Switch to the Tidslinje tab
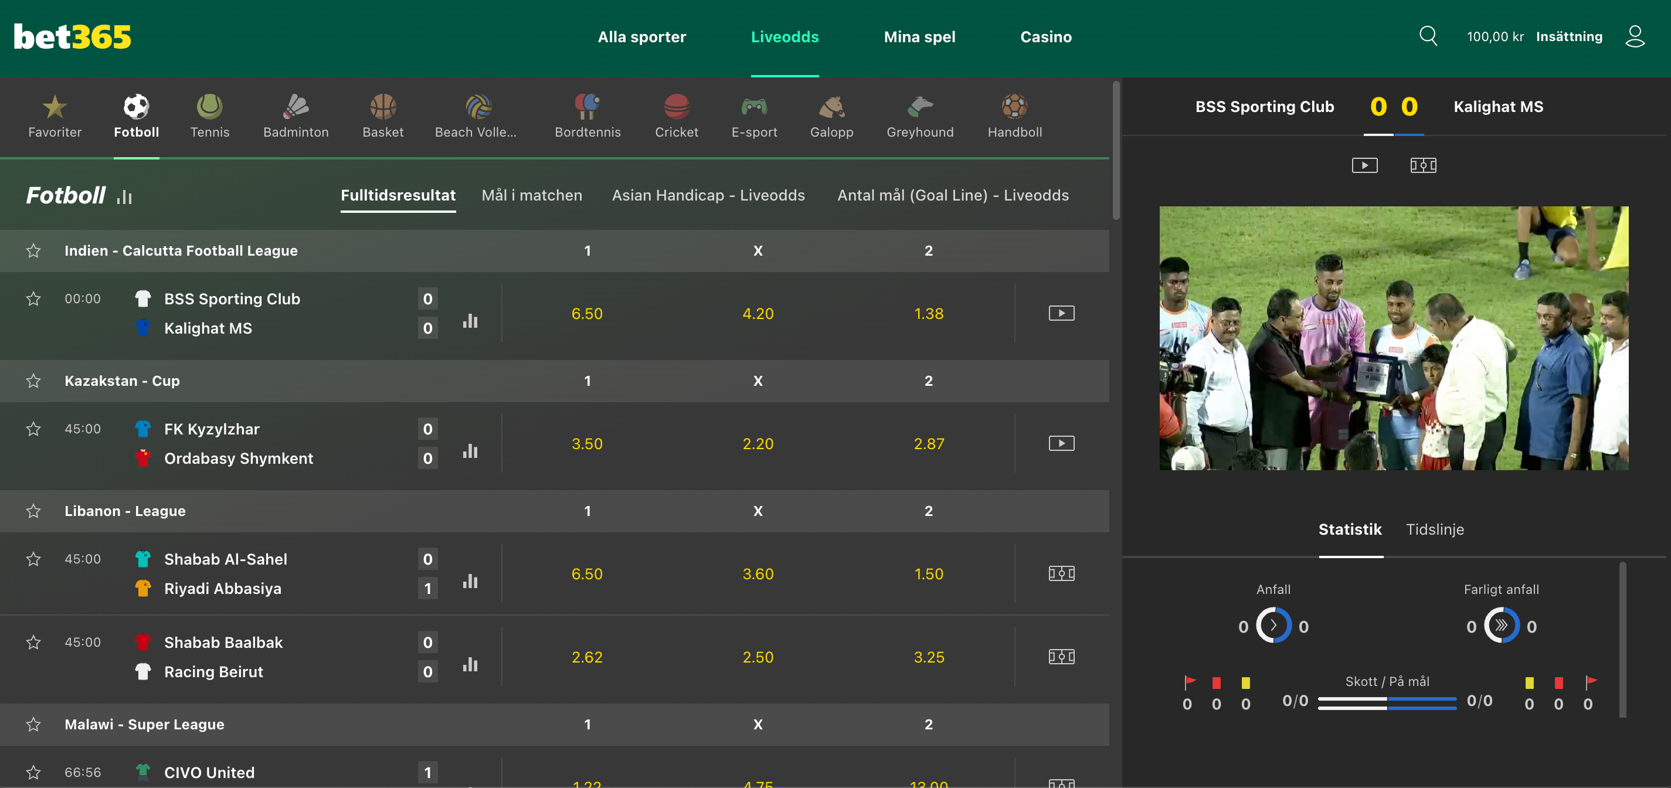 1434,529
